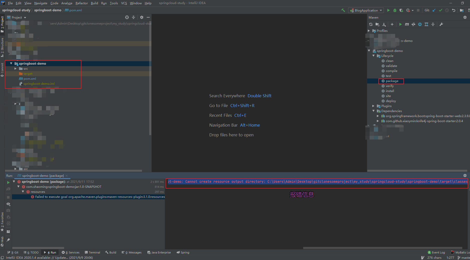Open the VCS menu
470x260 pixels.
click(x=124, y=3)
